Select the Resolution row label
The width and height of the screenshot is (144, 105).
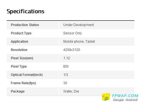coord(19,50)
